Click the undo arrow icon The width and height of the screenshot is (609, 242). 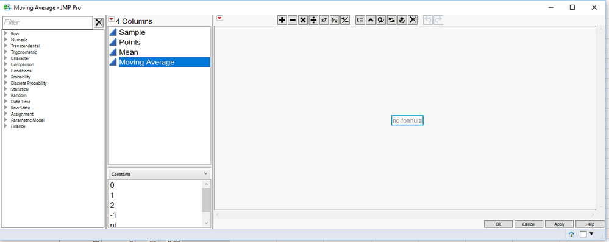[x=428, y=21]
